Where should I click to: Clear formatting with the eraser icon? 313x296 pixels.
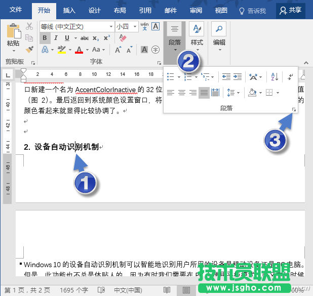click(x=122, y=38)
